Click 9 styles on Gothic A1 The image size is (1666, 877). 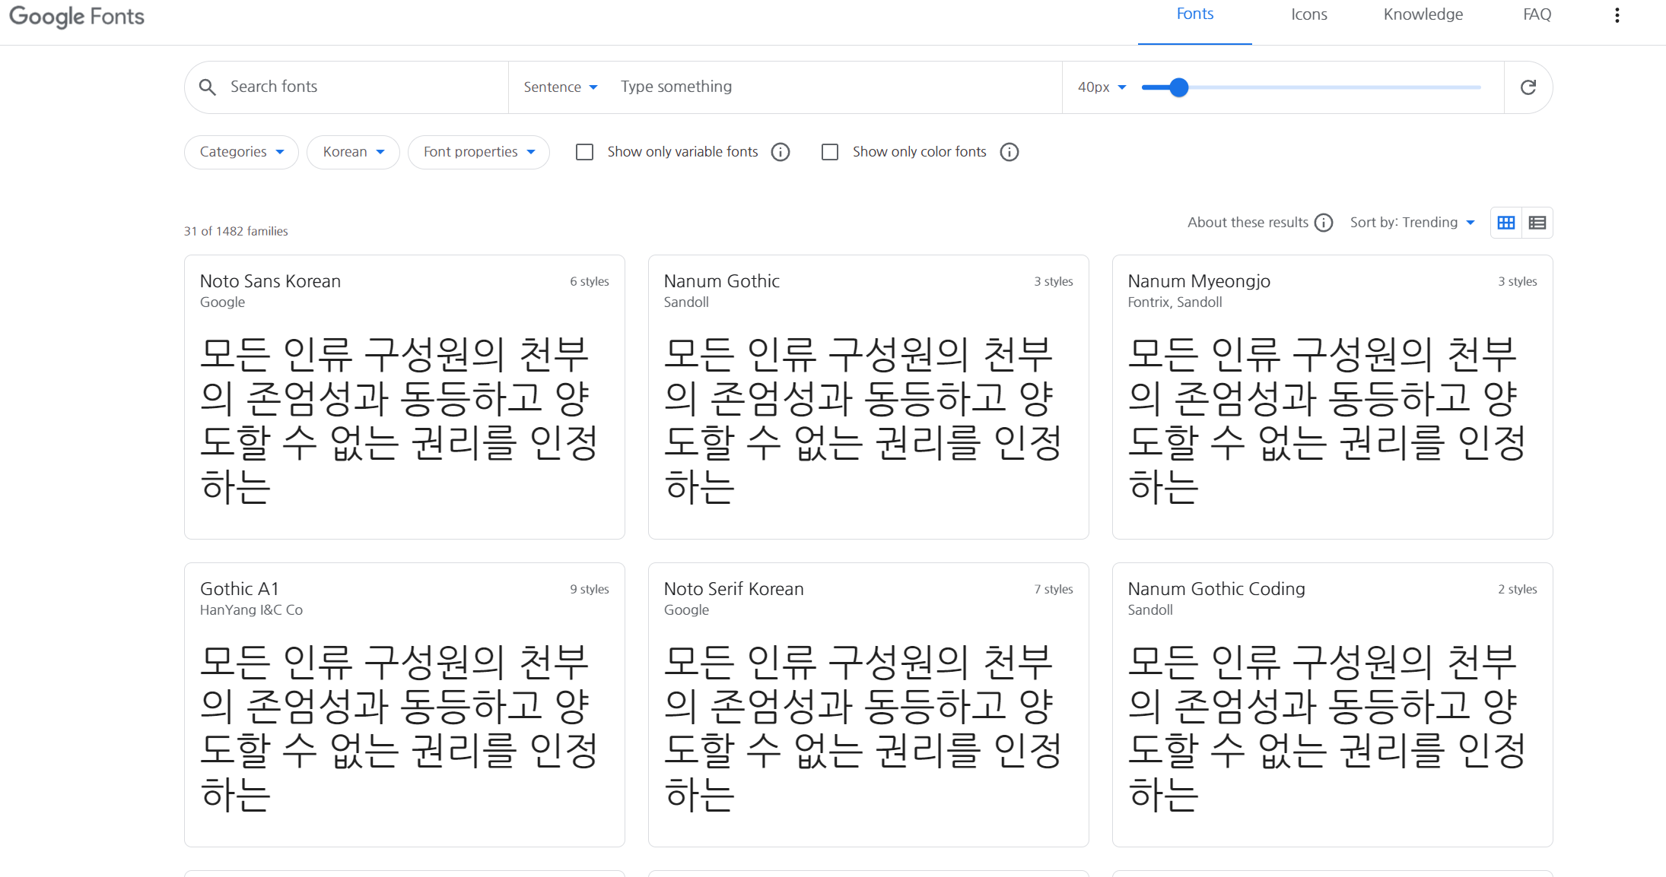(x=590, y=590)
